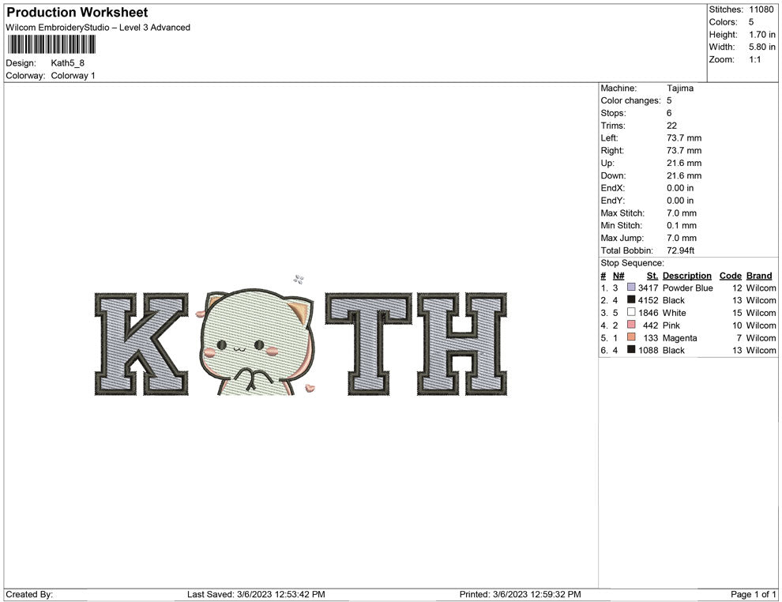
Task: Click the Max Jump label
Action: tap(622, 238)
